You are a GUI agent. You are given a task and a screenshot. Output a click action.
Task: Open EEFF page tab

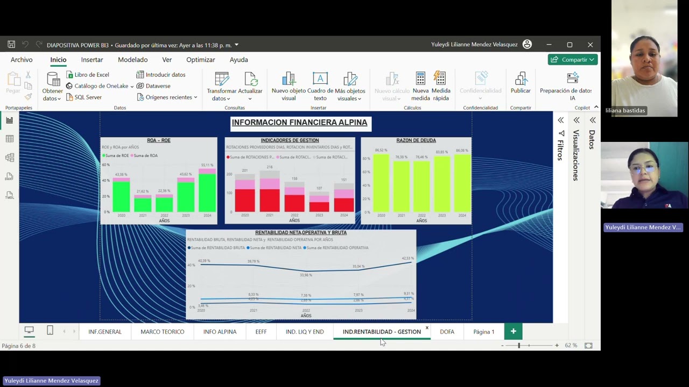click(x=261, y=332)
